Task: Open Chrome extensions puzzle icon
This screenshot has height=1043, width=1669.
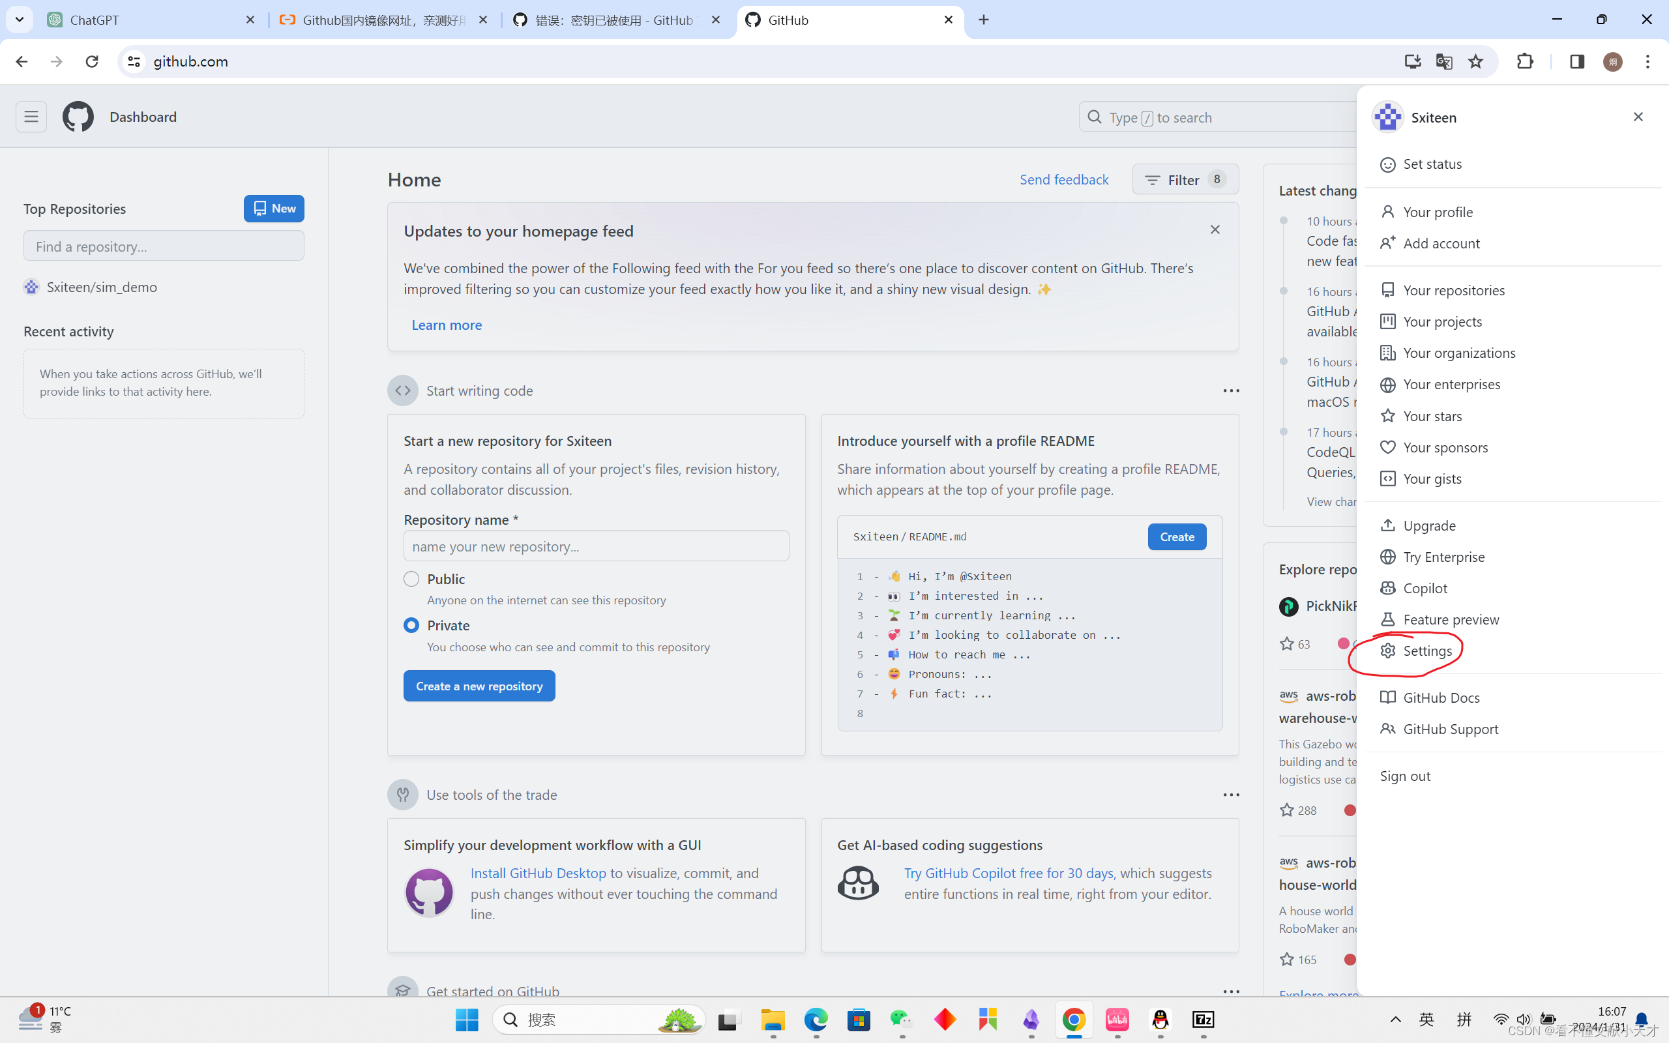Action: [1525, 61]
